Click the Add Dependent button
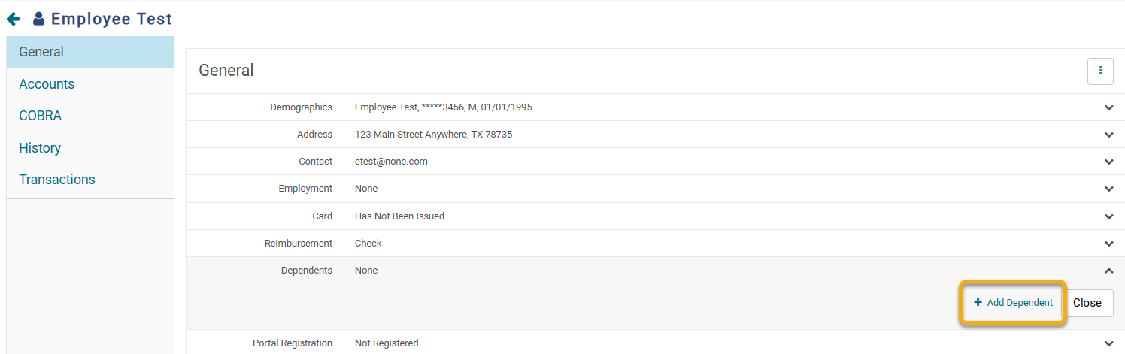The width and height of the screenshot is (1125, 354). point(1013,302)
